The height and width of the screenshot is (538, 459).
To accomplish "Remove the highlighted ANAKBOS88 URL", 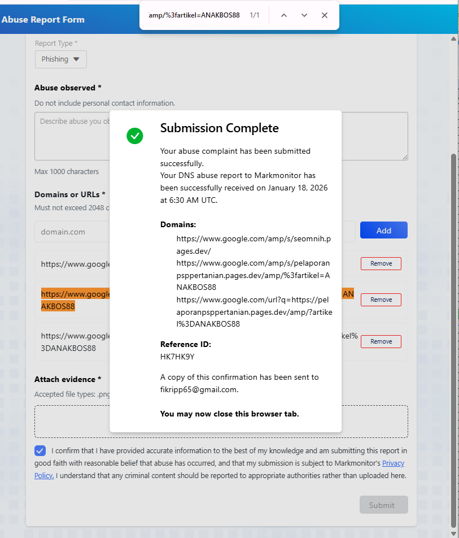I will [x=381, y=300].
